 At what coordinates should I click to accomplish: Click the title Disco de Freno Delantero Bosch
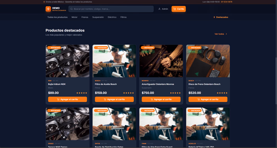pos(205,84)
